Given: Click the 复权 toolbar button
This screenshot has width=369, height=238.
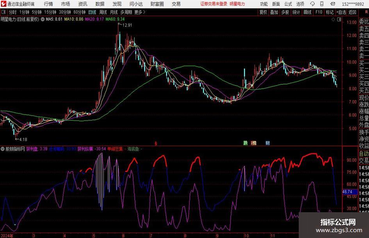Looking at the screenshot, I should (263, 12).
